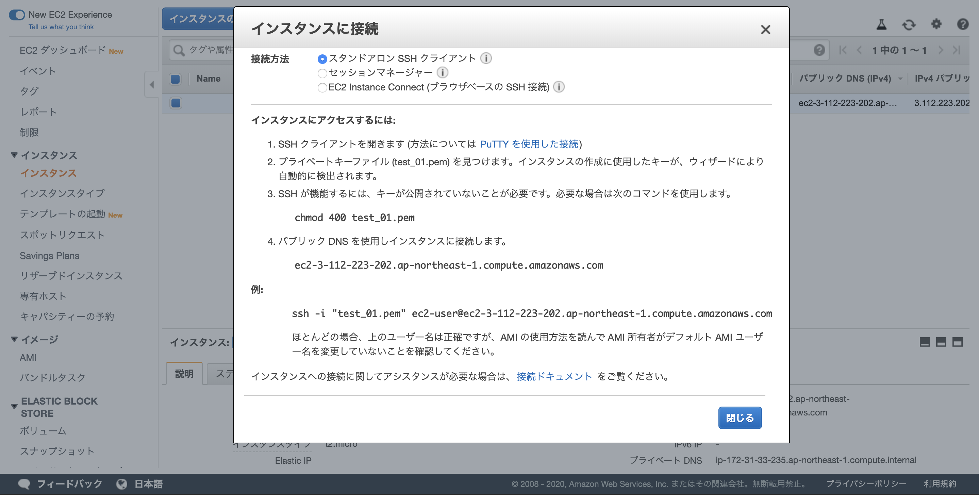
Task: Open the Tell us what you think link
Action: click(61, 27)
